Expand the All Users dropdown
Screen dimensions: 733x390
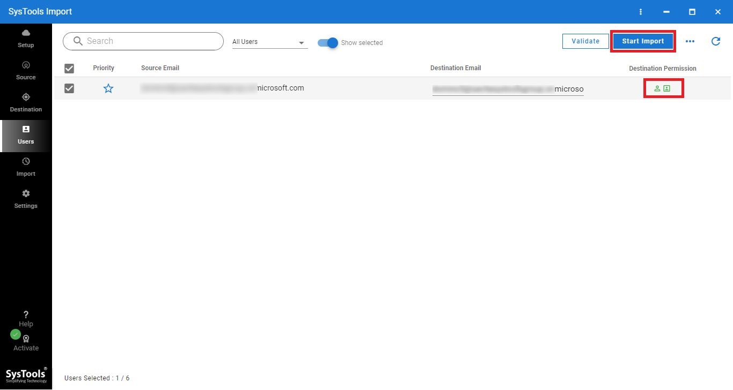pos(270,42)
